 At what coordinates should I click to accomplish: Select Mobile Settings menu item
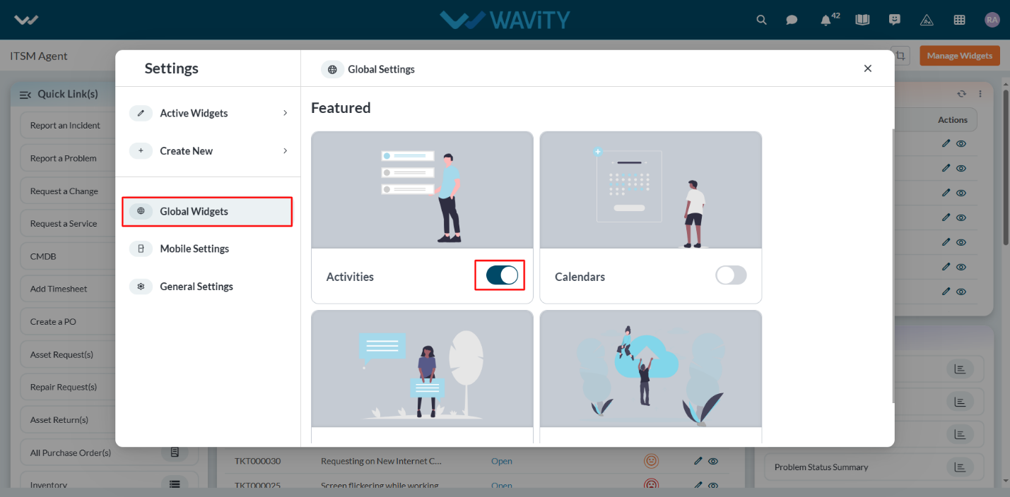[207, 248]
